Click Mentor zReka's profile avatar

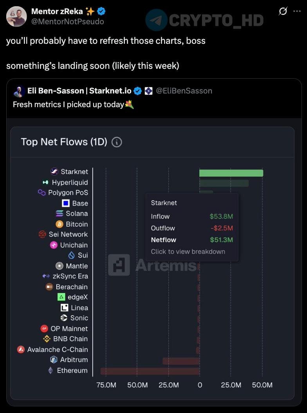16,16
